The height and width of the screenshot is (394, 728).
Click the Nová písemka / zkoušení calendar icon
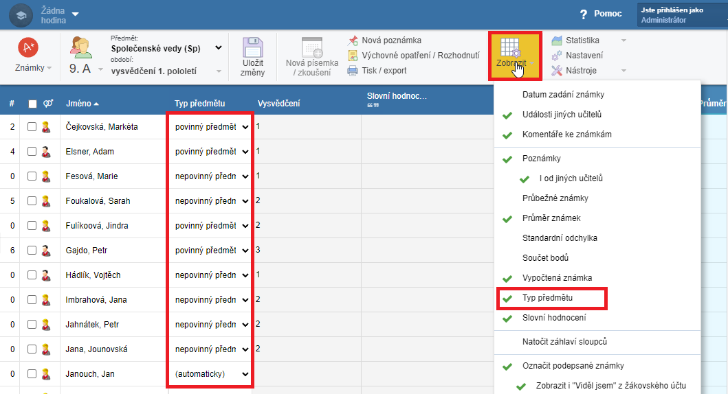[x=312, y=47]
